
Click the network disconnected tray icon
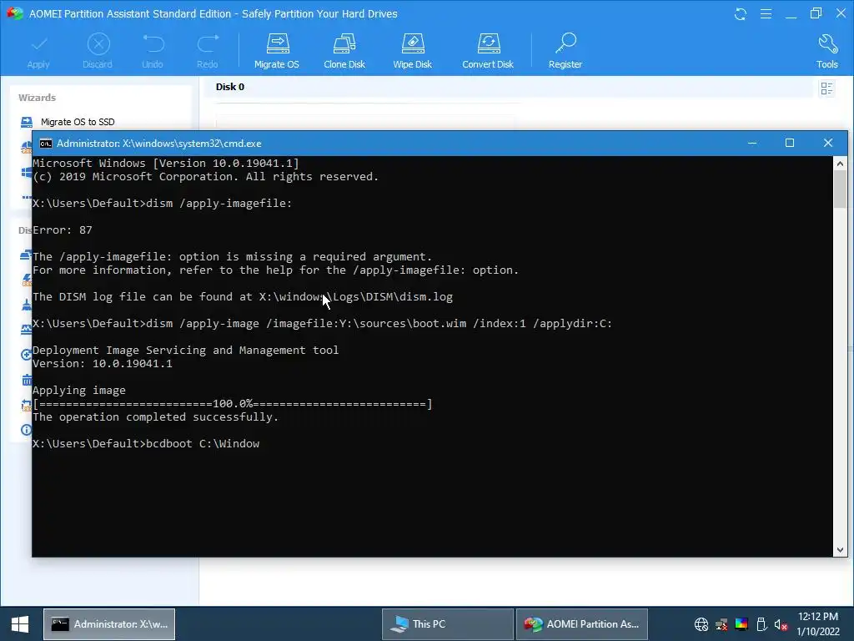721,624
